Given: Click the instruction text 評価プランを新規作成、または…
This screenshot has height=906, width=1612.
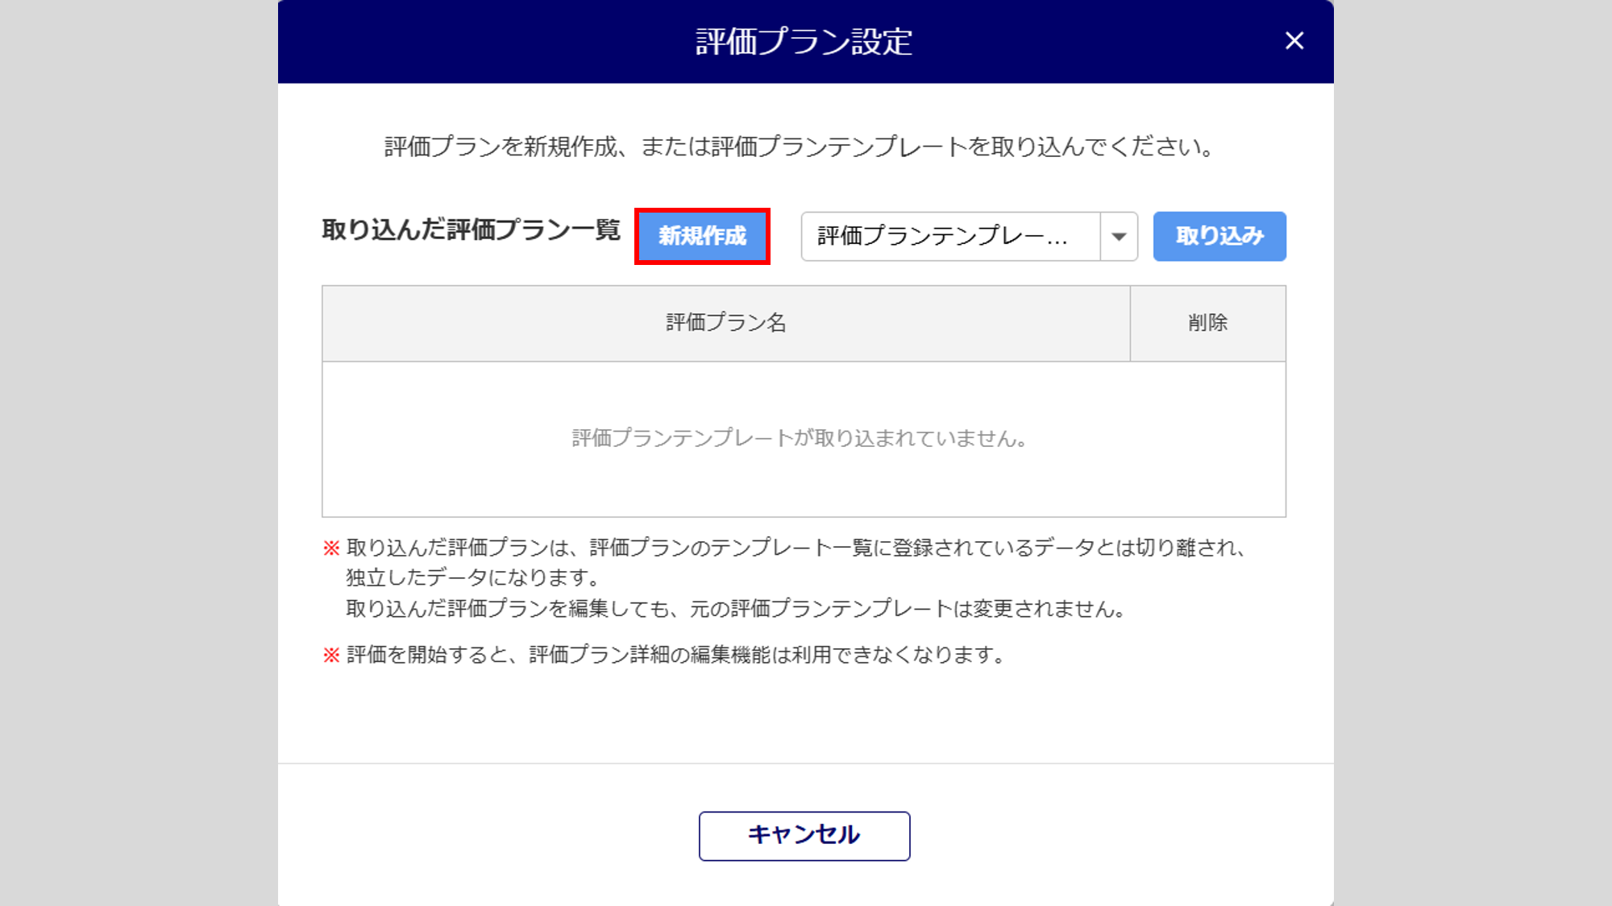Looking at the screenshot, I should [800, 147].
